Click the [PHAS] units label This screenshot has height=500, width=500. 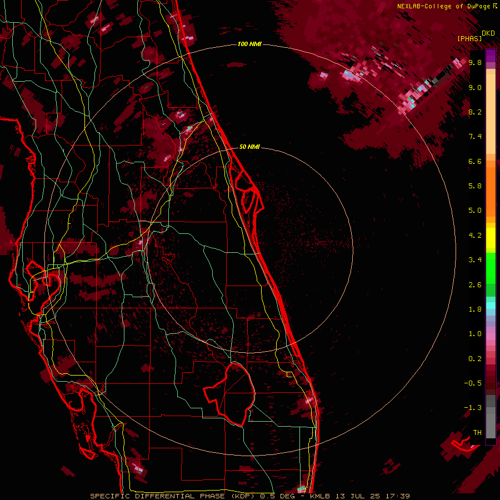(469, 38)
